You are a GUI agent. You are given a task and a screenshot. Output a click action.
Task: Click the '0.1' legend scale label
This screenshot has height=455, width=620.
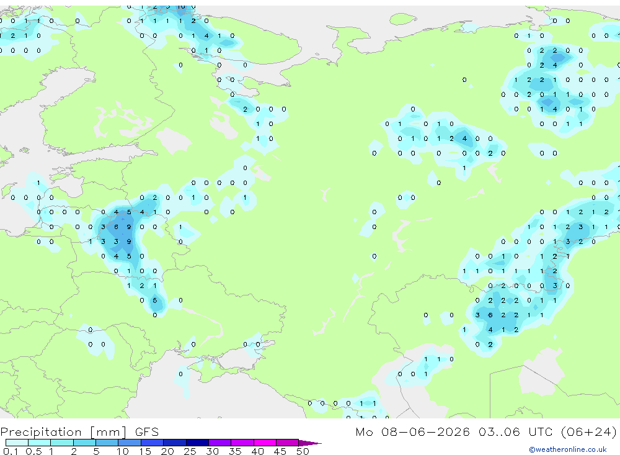pos(11,451)
